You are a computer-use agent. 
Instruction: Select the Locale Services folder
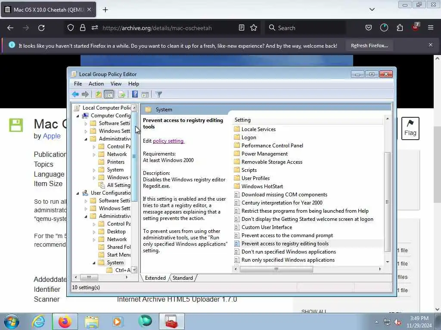(258, 129)
